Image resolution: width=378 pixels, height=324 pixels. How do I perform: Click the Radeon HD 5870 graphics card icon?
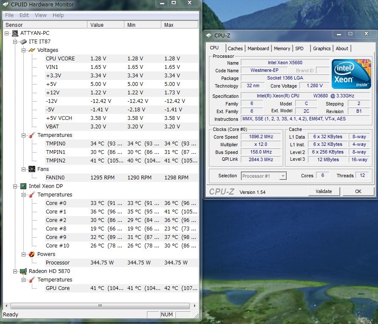pyautogui.click(x=23, y=271)
